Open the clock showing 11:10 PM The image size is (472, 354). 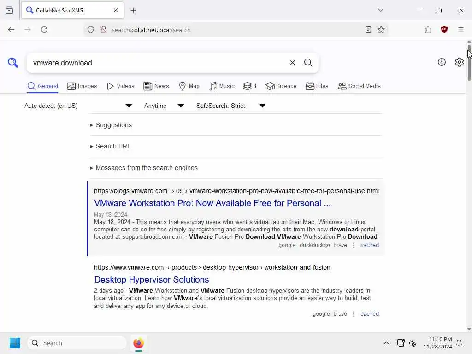click(437, 343)
